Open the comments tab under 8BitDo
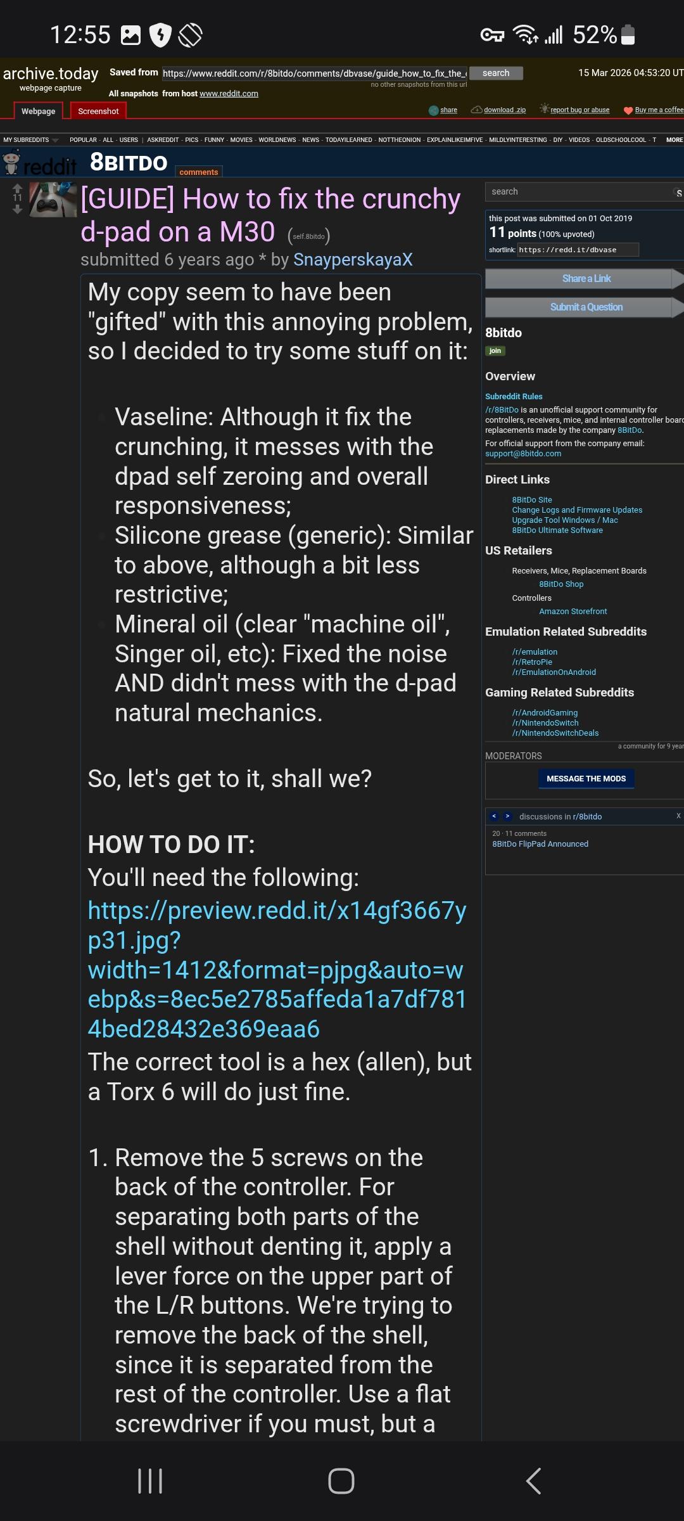 pyautogui.click(x=198, y=172)
